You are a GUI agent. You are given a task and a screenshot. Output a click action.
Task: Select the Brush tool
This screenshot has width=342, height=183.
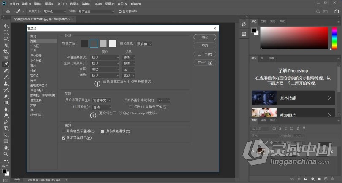[6, 77]
